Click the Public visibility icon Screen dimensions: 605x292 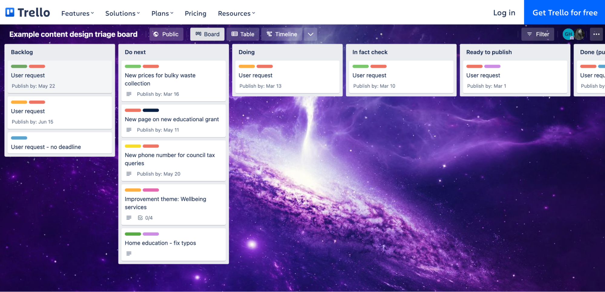pyautogui.click(x=156, y=34)
